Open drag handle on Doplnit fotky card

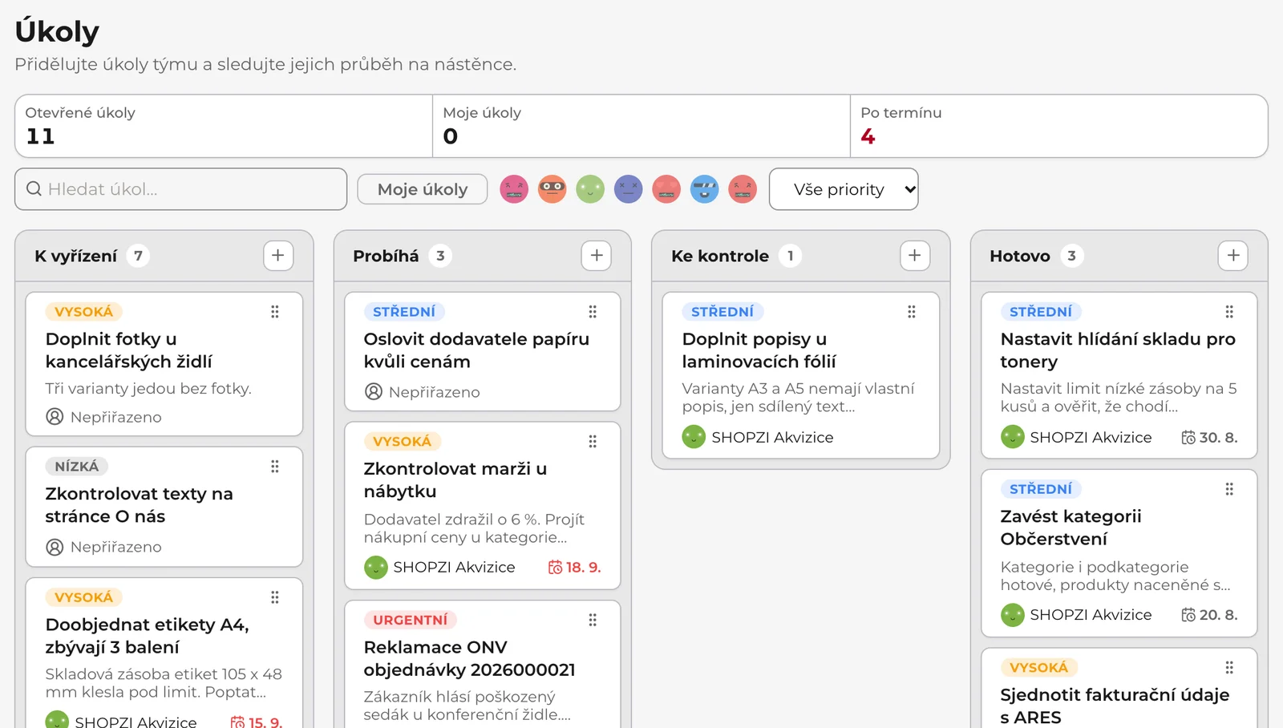point(275,312)
